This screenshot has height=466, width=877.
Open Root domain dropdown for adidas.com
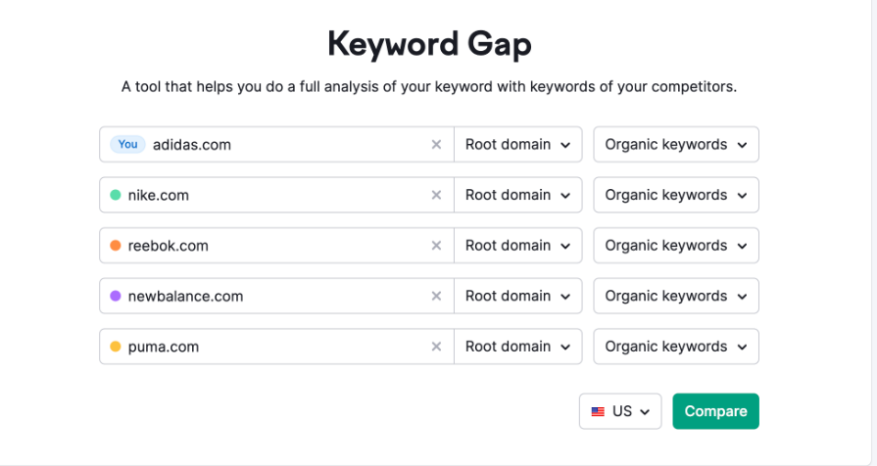click(518, 145)
